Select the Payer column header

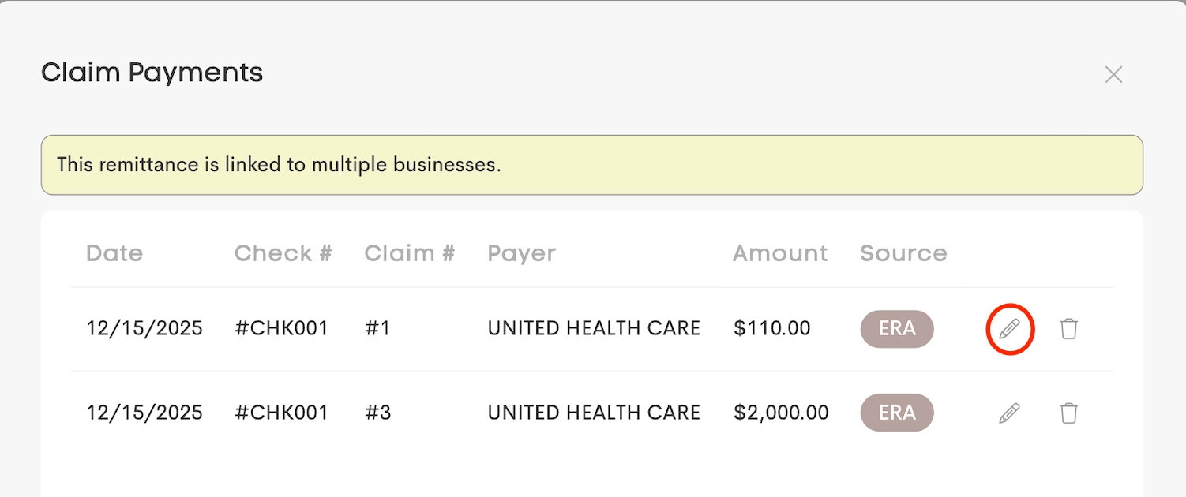pyautogui.click(x=522, y=253)
